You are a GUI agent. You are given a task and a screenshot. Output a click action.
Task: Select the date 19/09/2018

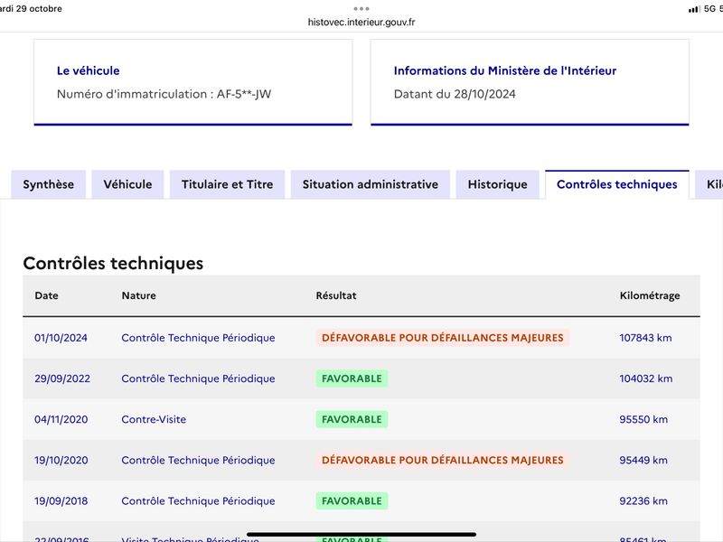61,501
